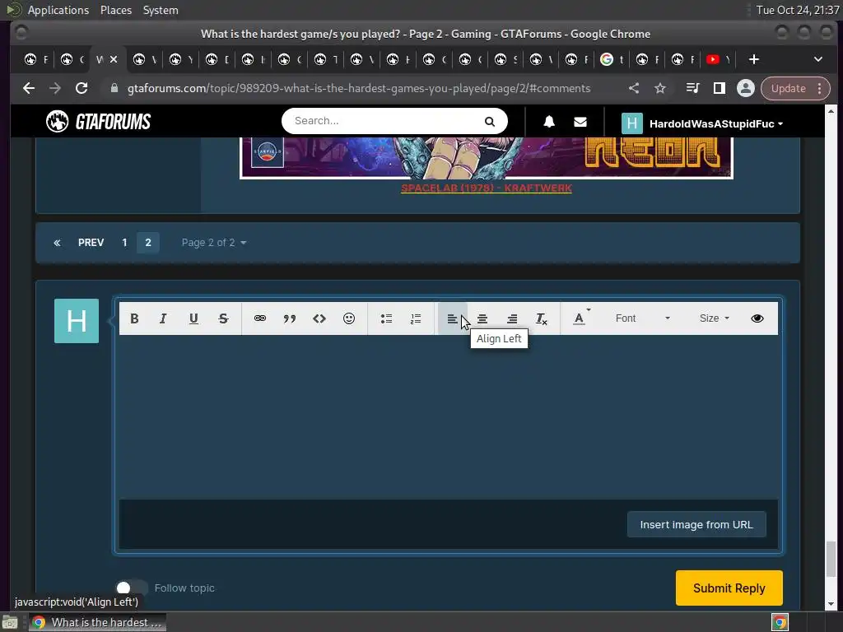Close the current GTAForums tab
Image resolution: width=843 pixels, height=632 pixels.
(114, 59)
